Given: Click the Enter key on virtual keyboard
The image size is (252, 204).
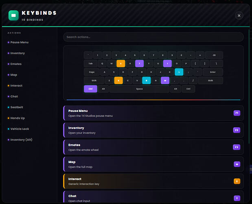Looking at the screenshot, I should [x=213, y=72].
